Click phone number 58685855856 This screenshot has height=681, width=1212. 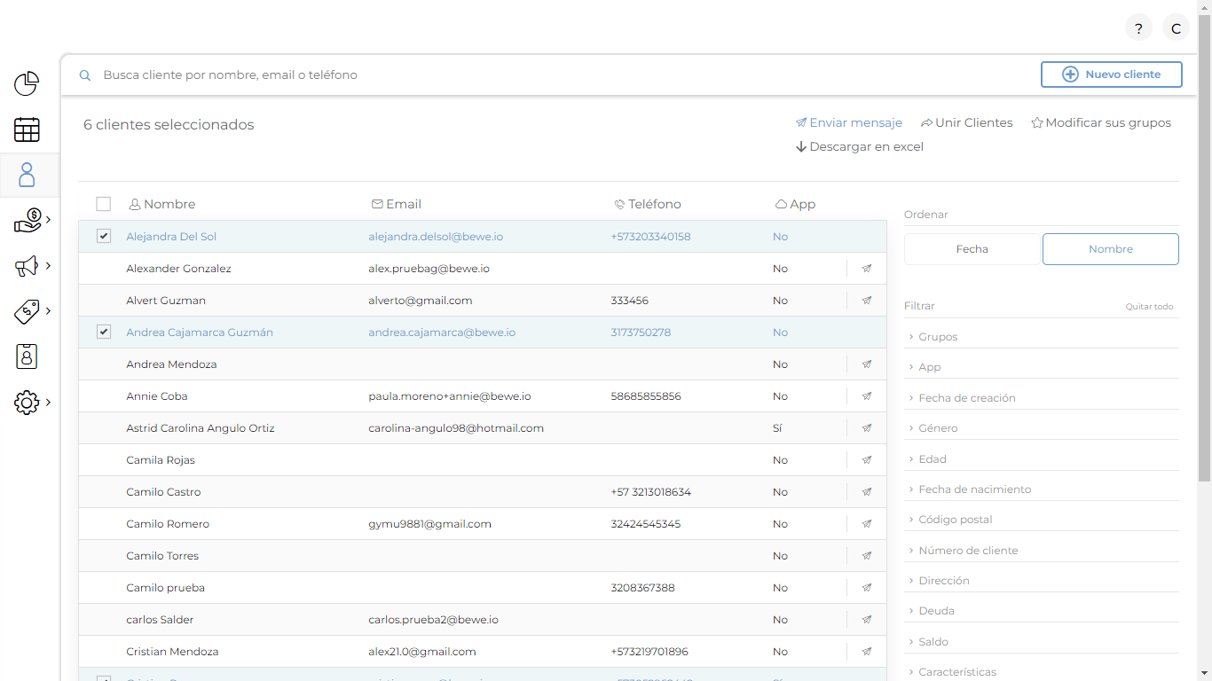pos(646,396)
